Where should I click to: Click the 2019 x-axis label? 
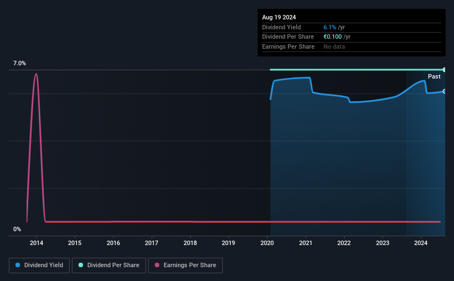point(228,243)
